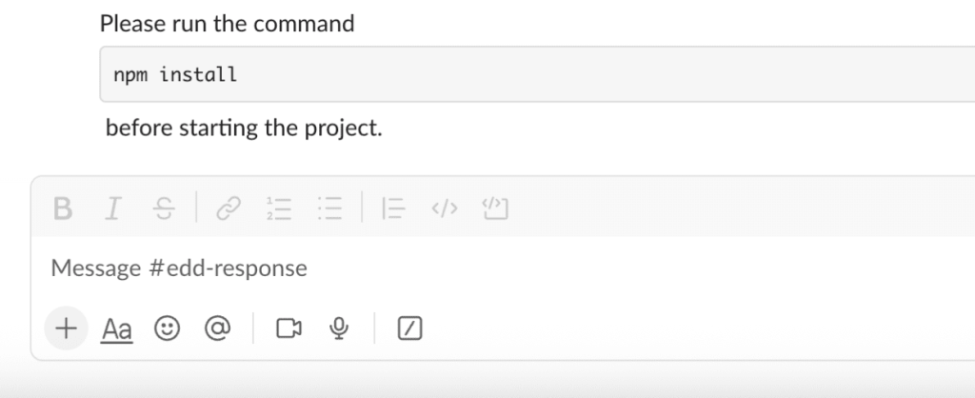
Task: Click the "Please run the command" message text
Action: [x=227, y=24]
